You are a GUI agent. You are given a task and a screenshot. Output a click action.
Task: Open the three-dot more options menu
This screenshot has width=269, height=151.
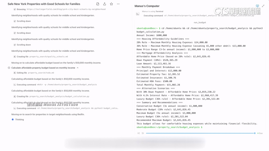click(x=118, y=4)
